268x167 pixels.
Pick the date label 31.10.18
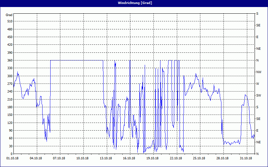[246, 158]
